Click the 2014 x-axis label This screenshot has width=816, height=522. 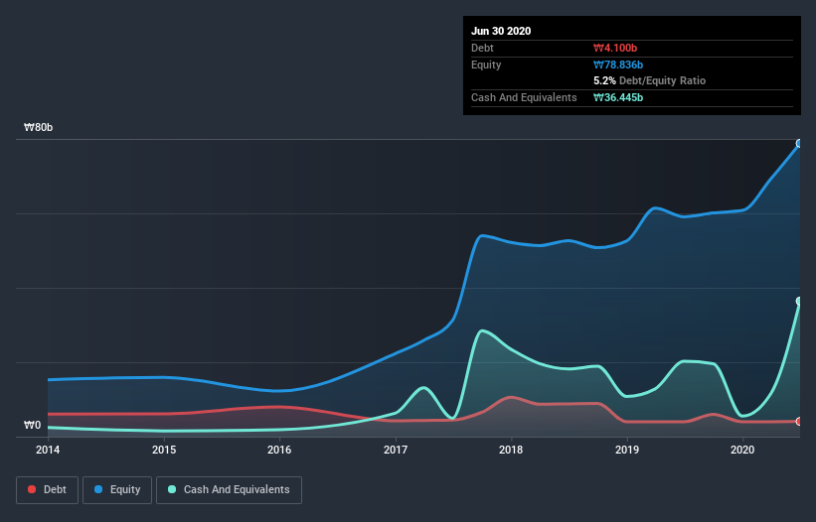coord(48,450)
